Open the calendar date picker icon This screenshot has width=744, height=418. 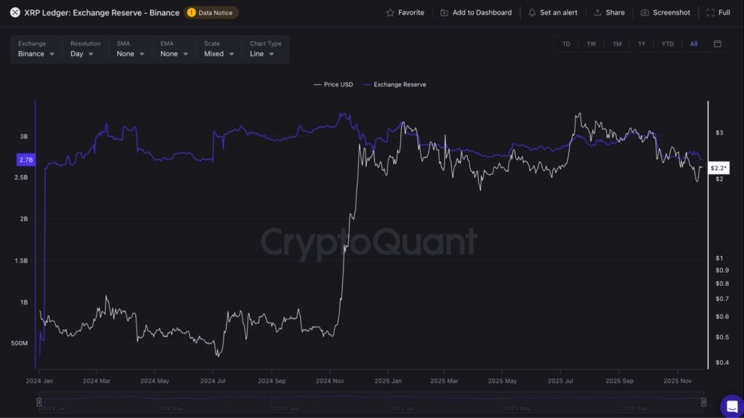tap(717, 44)
